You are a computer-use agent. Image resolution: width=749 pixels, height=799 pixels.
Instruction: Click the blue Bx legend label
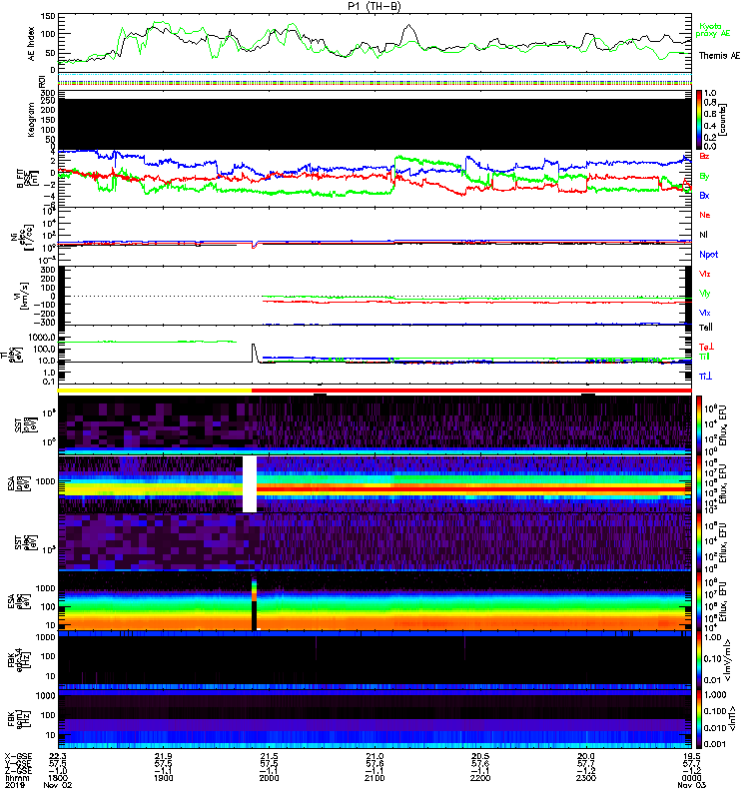coord(705,196)
